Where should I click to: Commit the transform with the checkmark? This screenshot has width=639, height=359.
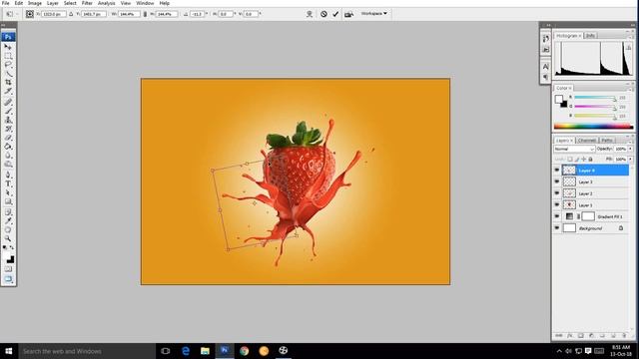click(x=335, y=14)
